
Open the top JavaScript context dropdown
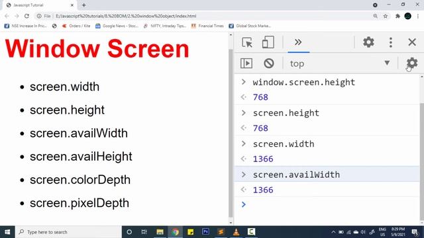[x=340, y=63]
